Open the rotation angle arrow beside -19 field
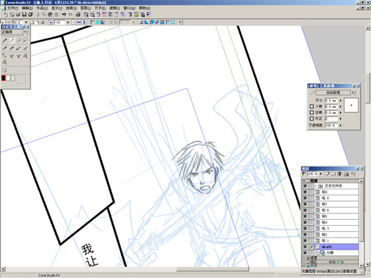This screenshot has height=278, width=371. [x=68, y=23]
